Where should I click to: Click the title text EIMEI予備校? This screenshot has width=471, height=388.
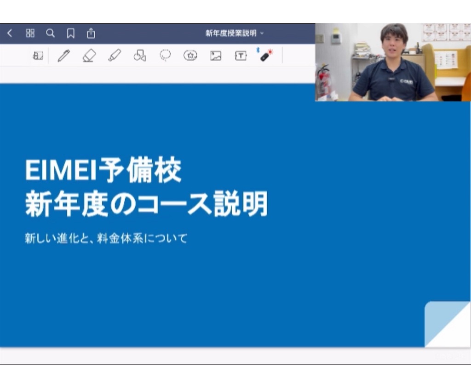[x=103, y=170]
